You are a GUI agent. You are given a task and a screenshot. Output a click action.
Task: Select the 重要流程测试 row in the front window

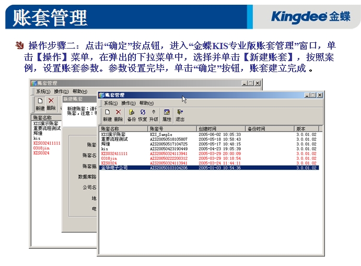(209, 139)
